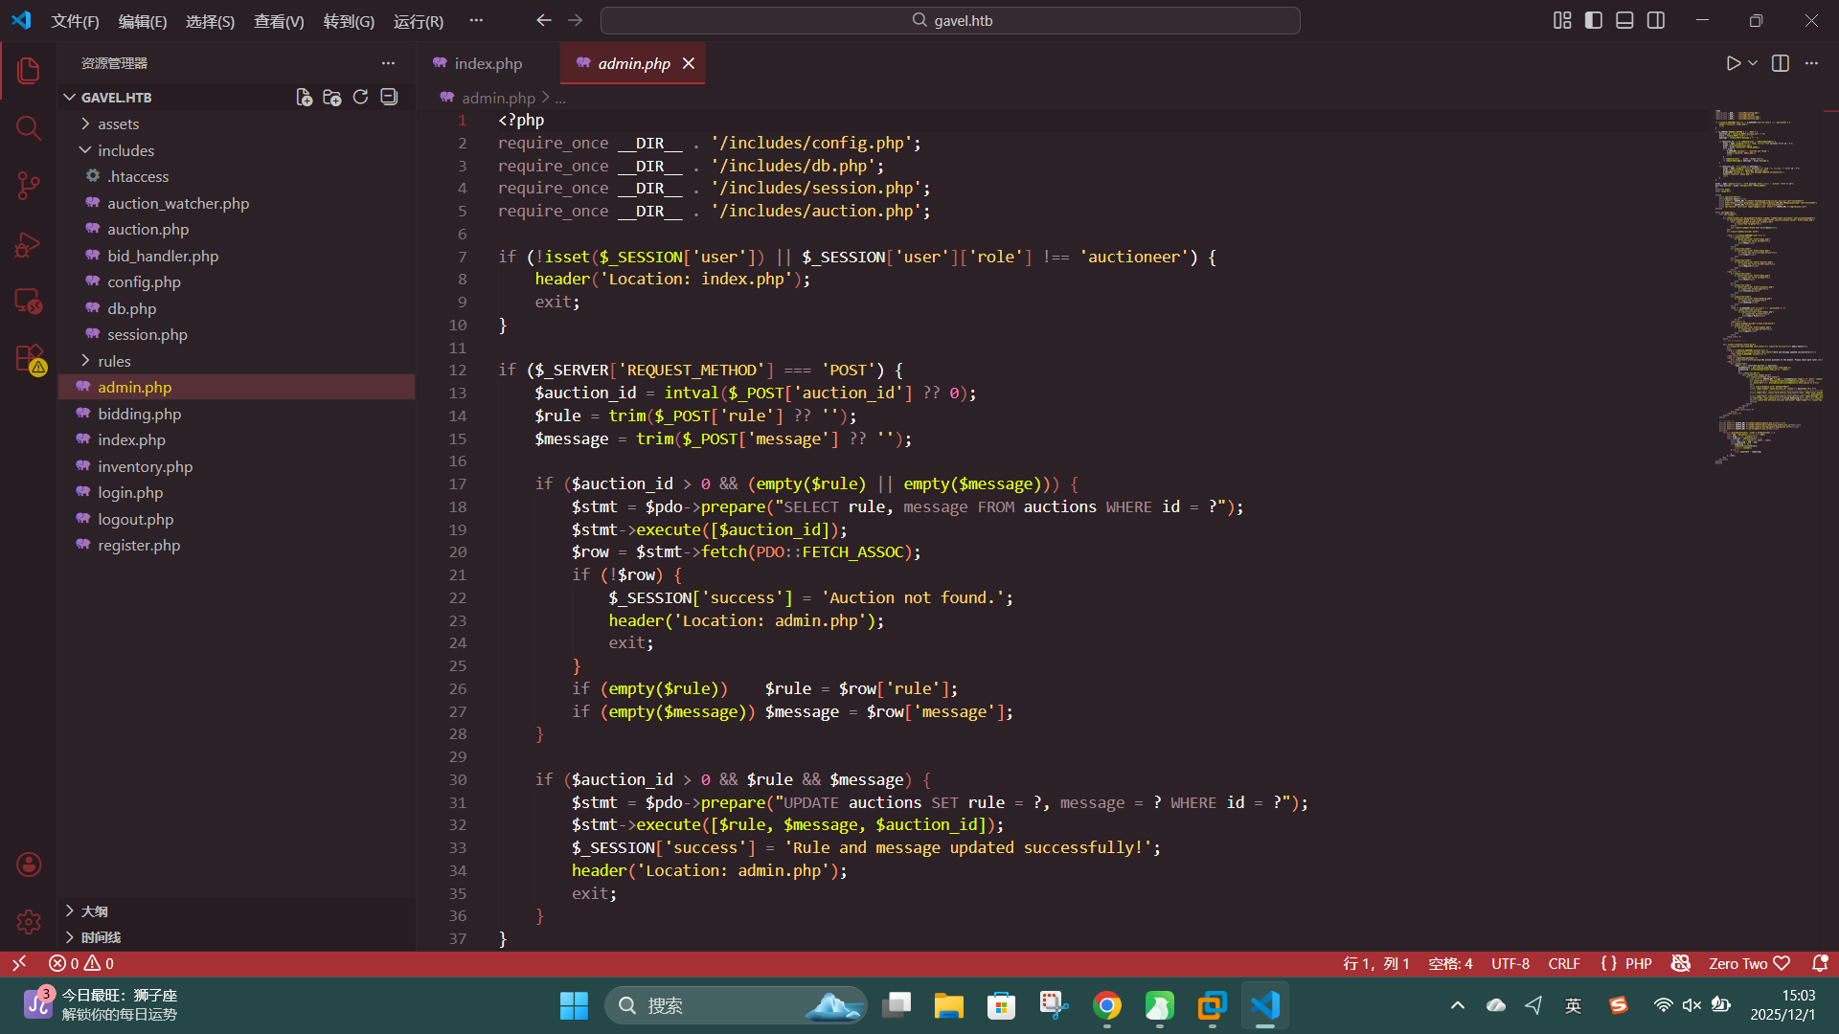The width and height of the screenshot is (1839, 1034).
Task: Open the Search view in activity bar
Action: (29, 127)
